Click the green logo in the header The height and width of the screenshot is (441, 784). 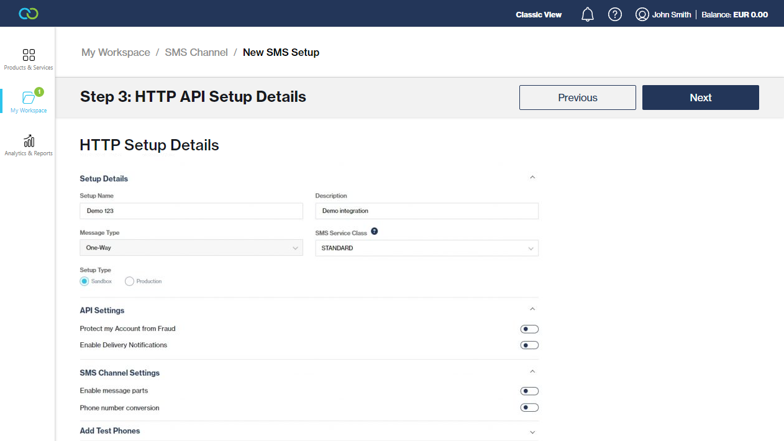click(29, 14)
